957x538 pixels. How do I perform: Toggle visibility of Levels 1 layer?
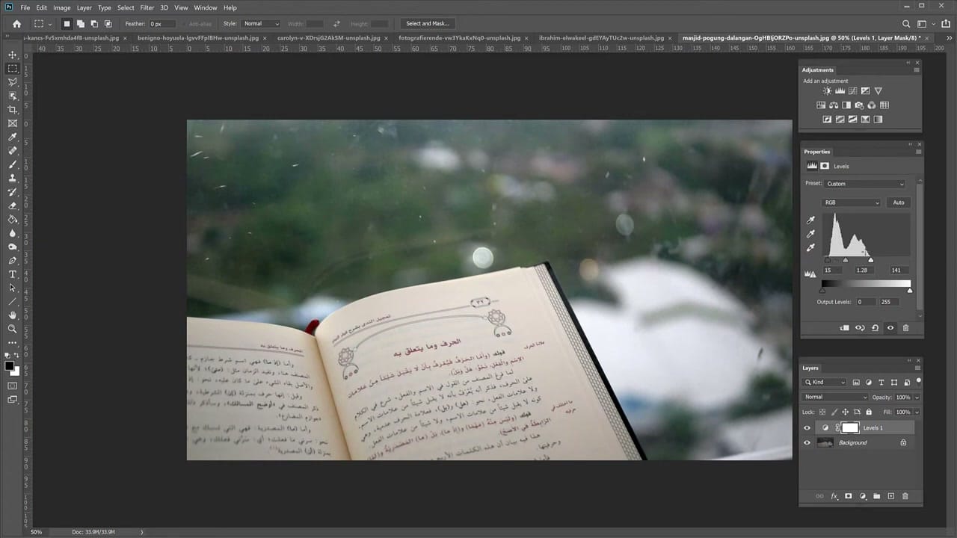pos(807,427)
